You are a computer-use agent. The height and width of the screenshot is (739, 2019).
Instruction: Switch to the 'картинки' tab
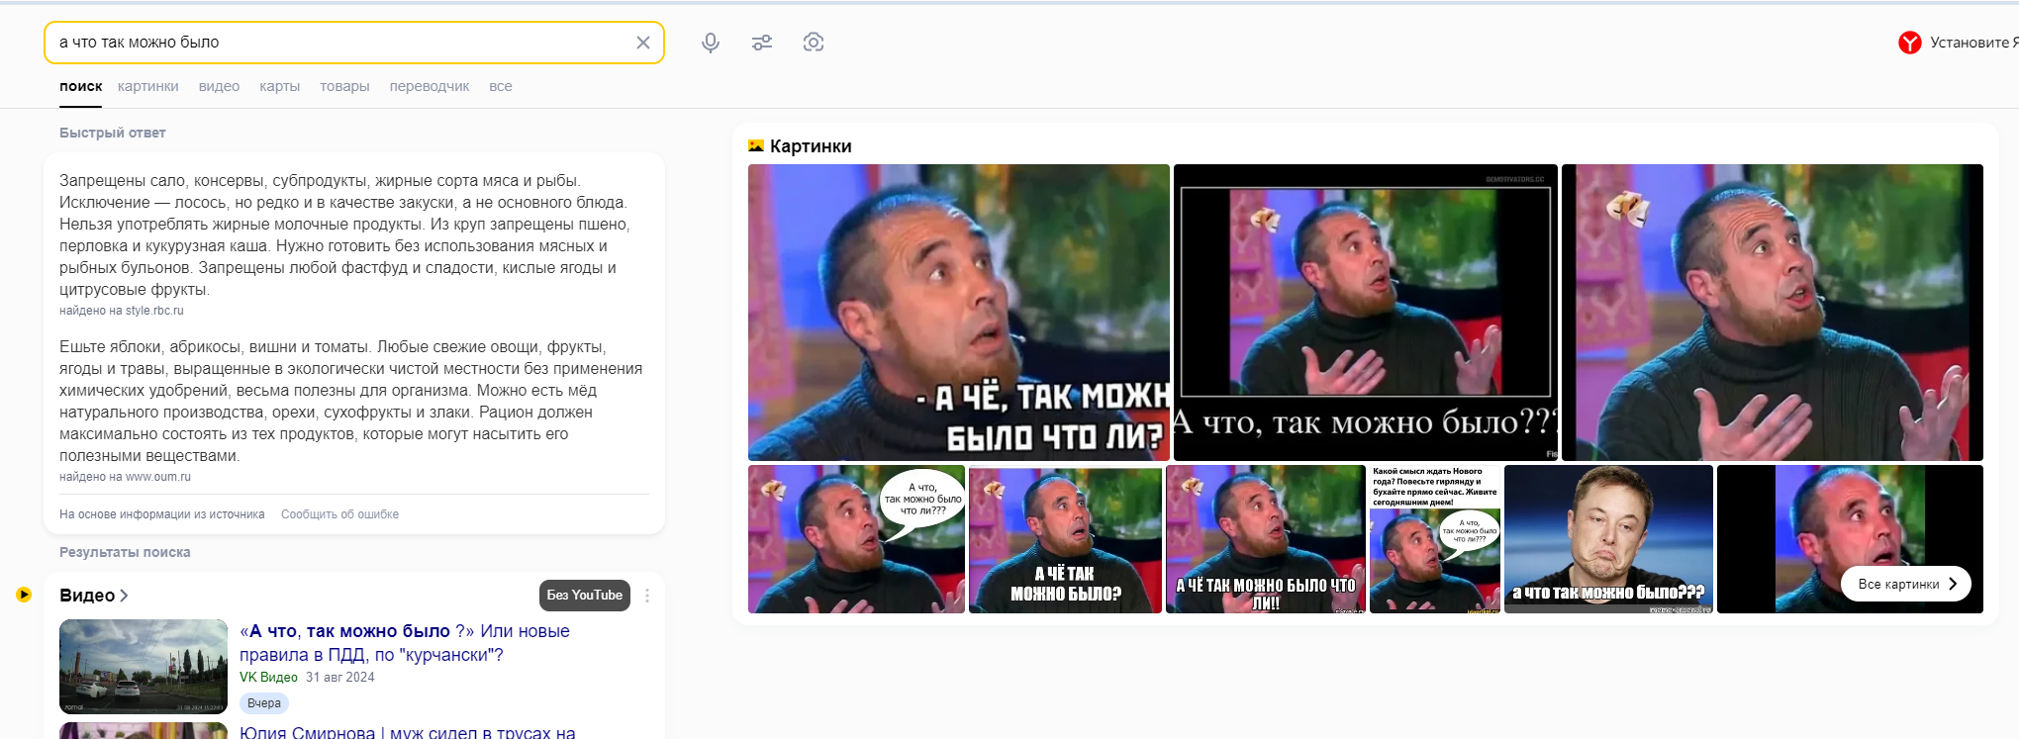click(x=148, y=87)
